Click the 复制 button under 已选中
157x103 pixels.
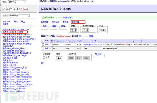78,58
